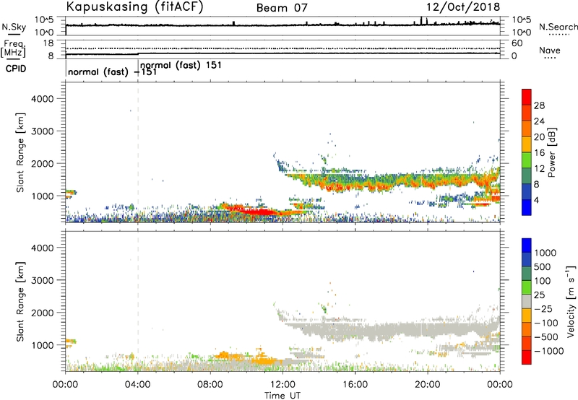Click the left 10^5 noise axis label
Screen dimensions: 578x400
45,19
